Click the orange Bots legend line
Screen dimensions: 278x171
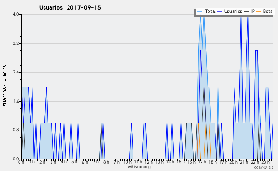(259, 12)
